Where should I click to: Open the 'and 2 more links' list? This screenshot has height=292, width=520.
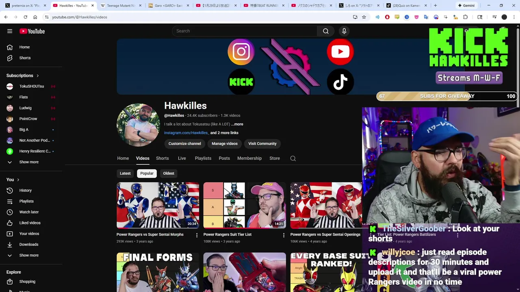[x=224, y=133]
